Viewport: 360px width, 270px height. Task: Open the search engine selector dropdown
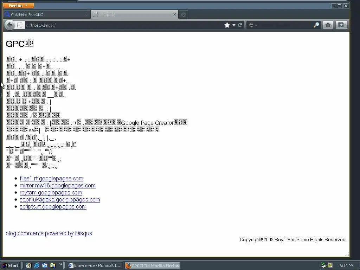click(x=252, y=25)
